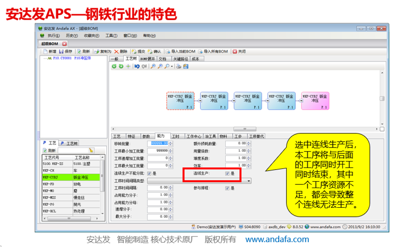Click the 导入当前BOM import icon
The width and height of the screenshot is (406, 247).
[167, 52]
